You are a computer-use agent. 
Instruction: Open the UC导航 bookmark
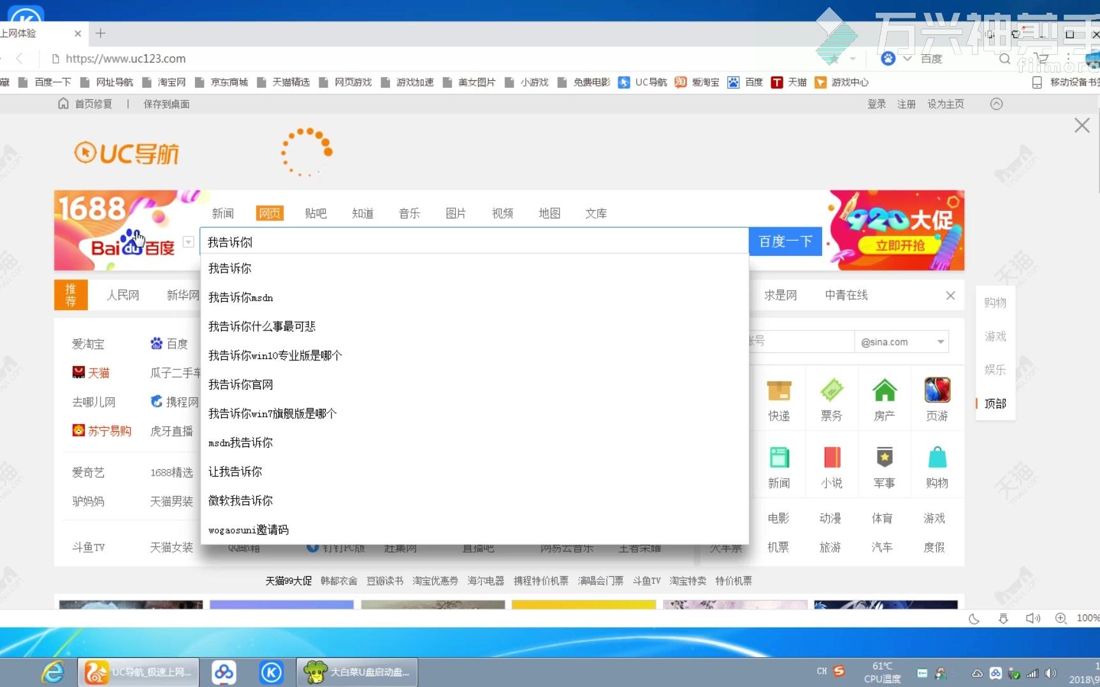coord(643,82)
